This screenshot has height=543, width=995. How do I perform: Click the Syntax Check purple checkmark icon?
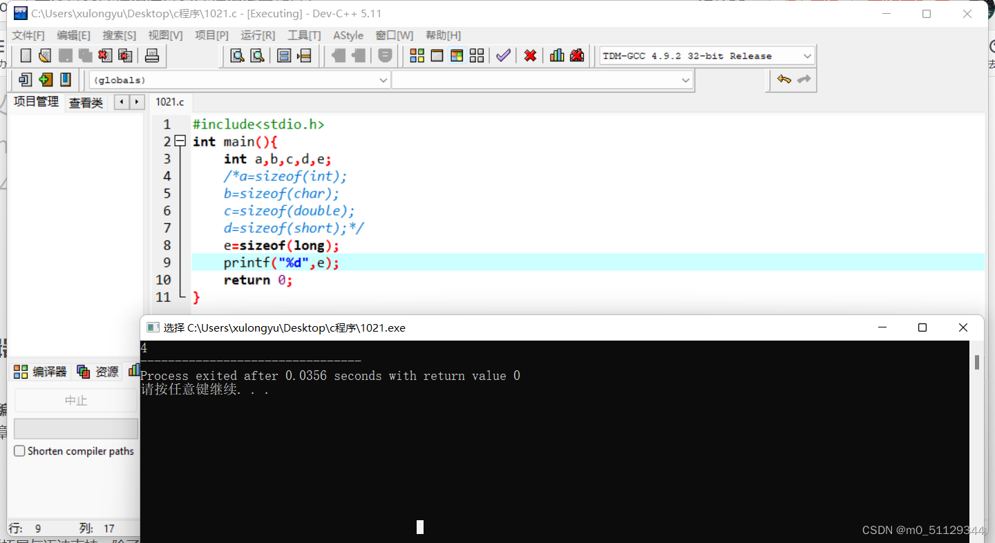click(503, 56)
